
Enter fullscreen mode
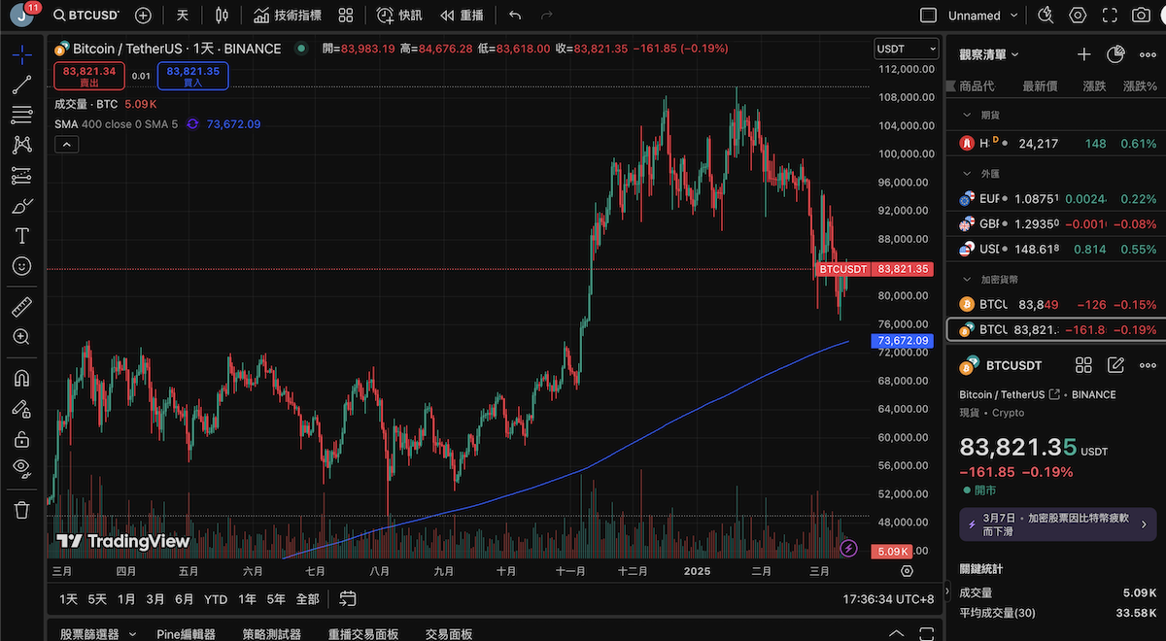tap(1110, 16)
